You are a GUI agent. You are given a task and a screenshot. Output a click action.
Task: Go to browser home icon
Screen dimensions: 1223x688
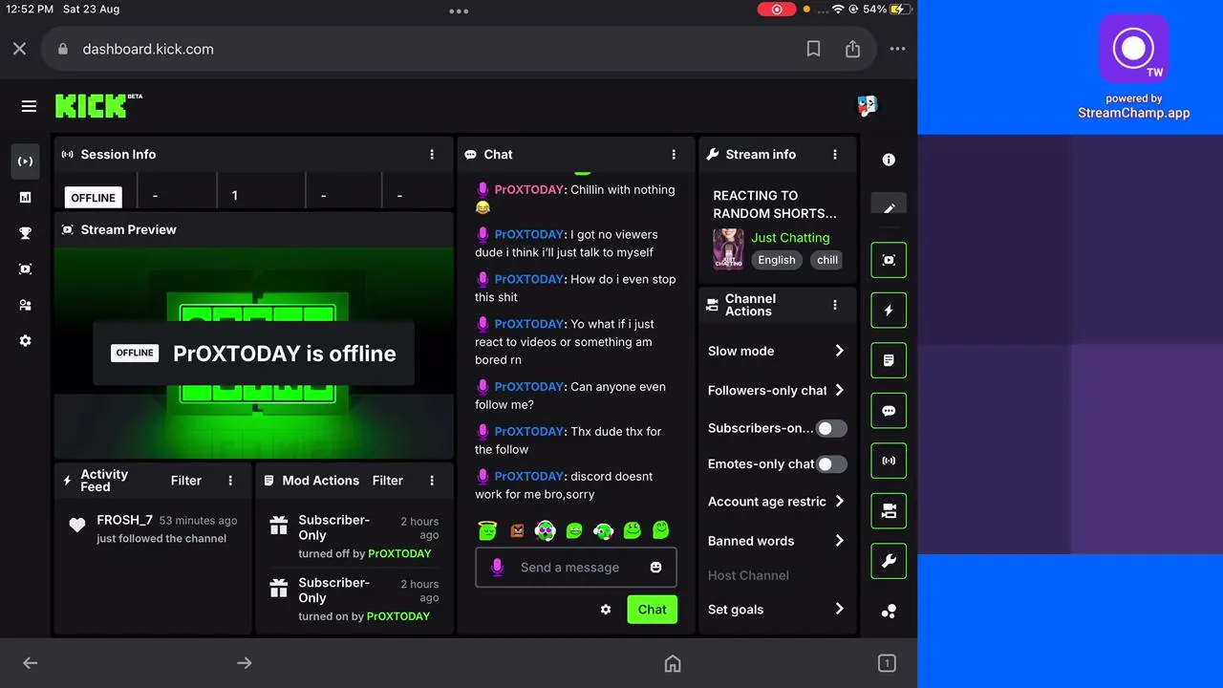click(673, 663)
